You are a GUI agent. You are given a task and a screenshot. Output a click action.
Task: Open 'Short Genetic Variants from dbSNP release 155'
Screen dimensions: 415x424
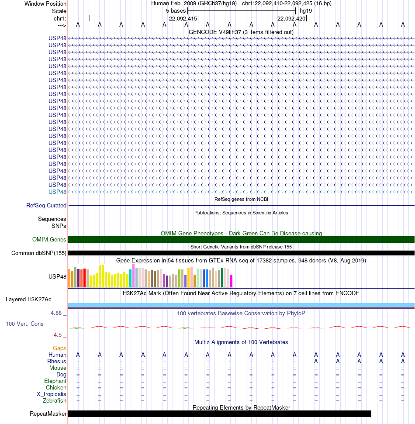[x=241, y=247]
